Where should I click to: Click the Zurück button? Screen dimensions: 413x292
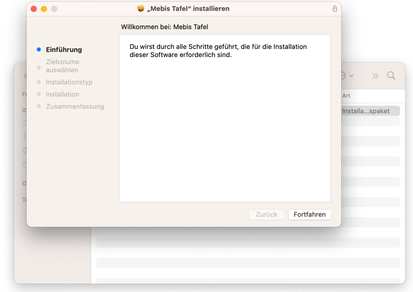pos(266,215)
